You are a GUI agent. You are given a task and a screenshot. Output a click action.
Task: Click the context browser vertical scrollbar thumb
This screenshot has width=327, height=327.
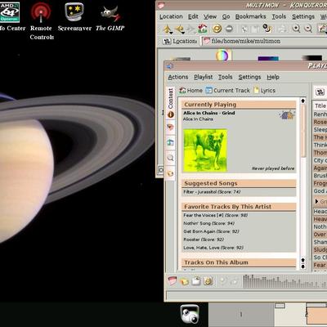[302, 130]
